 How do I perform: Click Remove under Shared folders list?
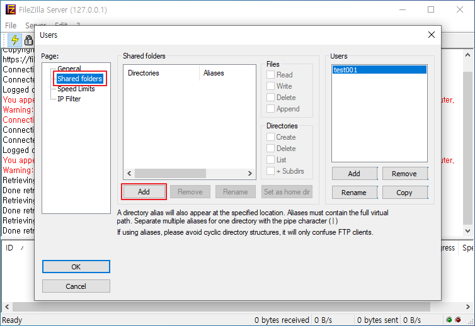coord(190,192)
